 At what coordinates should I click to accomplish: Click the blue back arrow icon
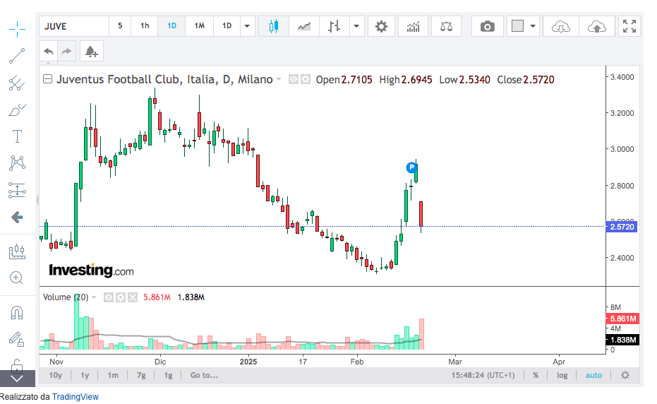[x=17, y=218]
